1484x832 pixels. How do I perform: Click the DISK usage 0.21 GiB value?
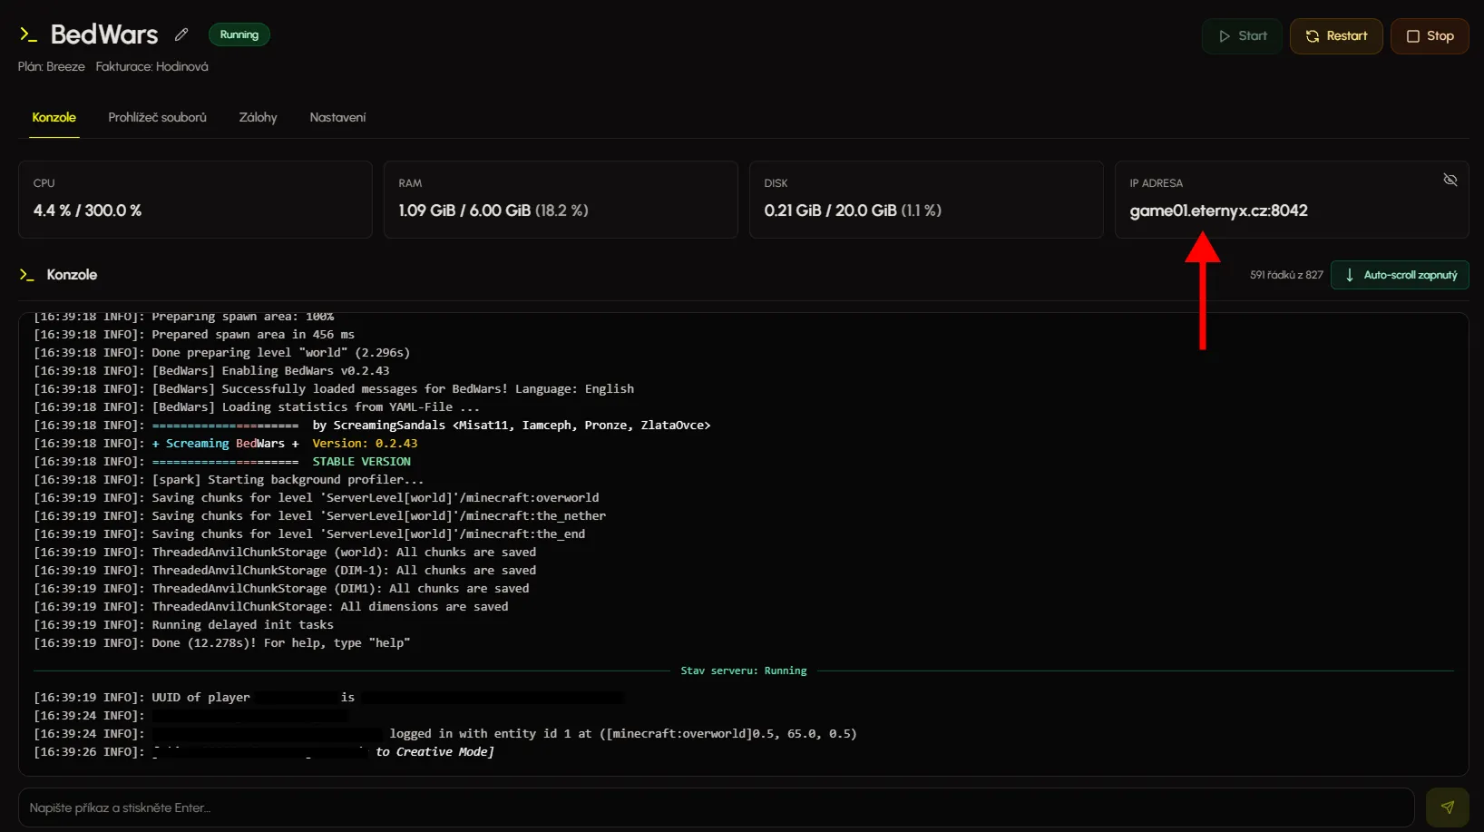[853, 210]
